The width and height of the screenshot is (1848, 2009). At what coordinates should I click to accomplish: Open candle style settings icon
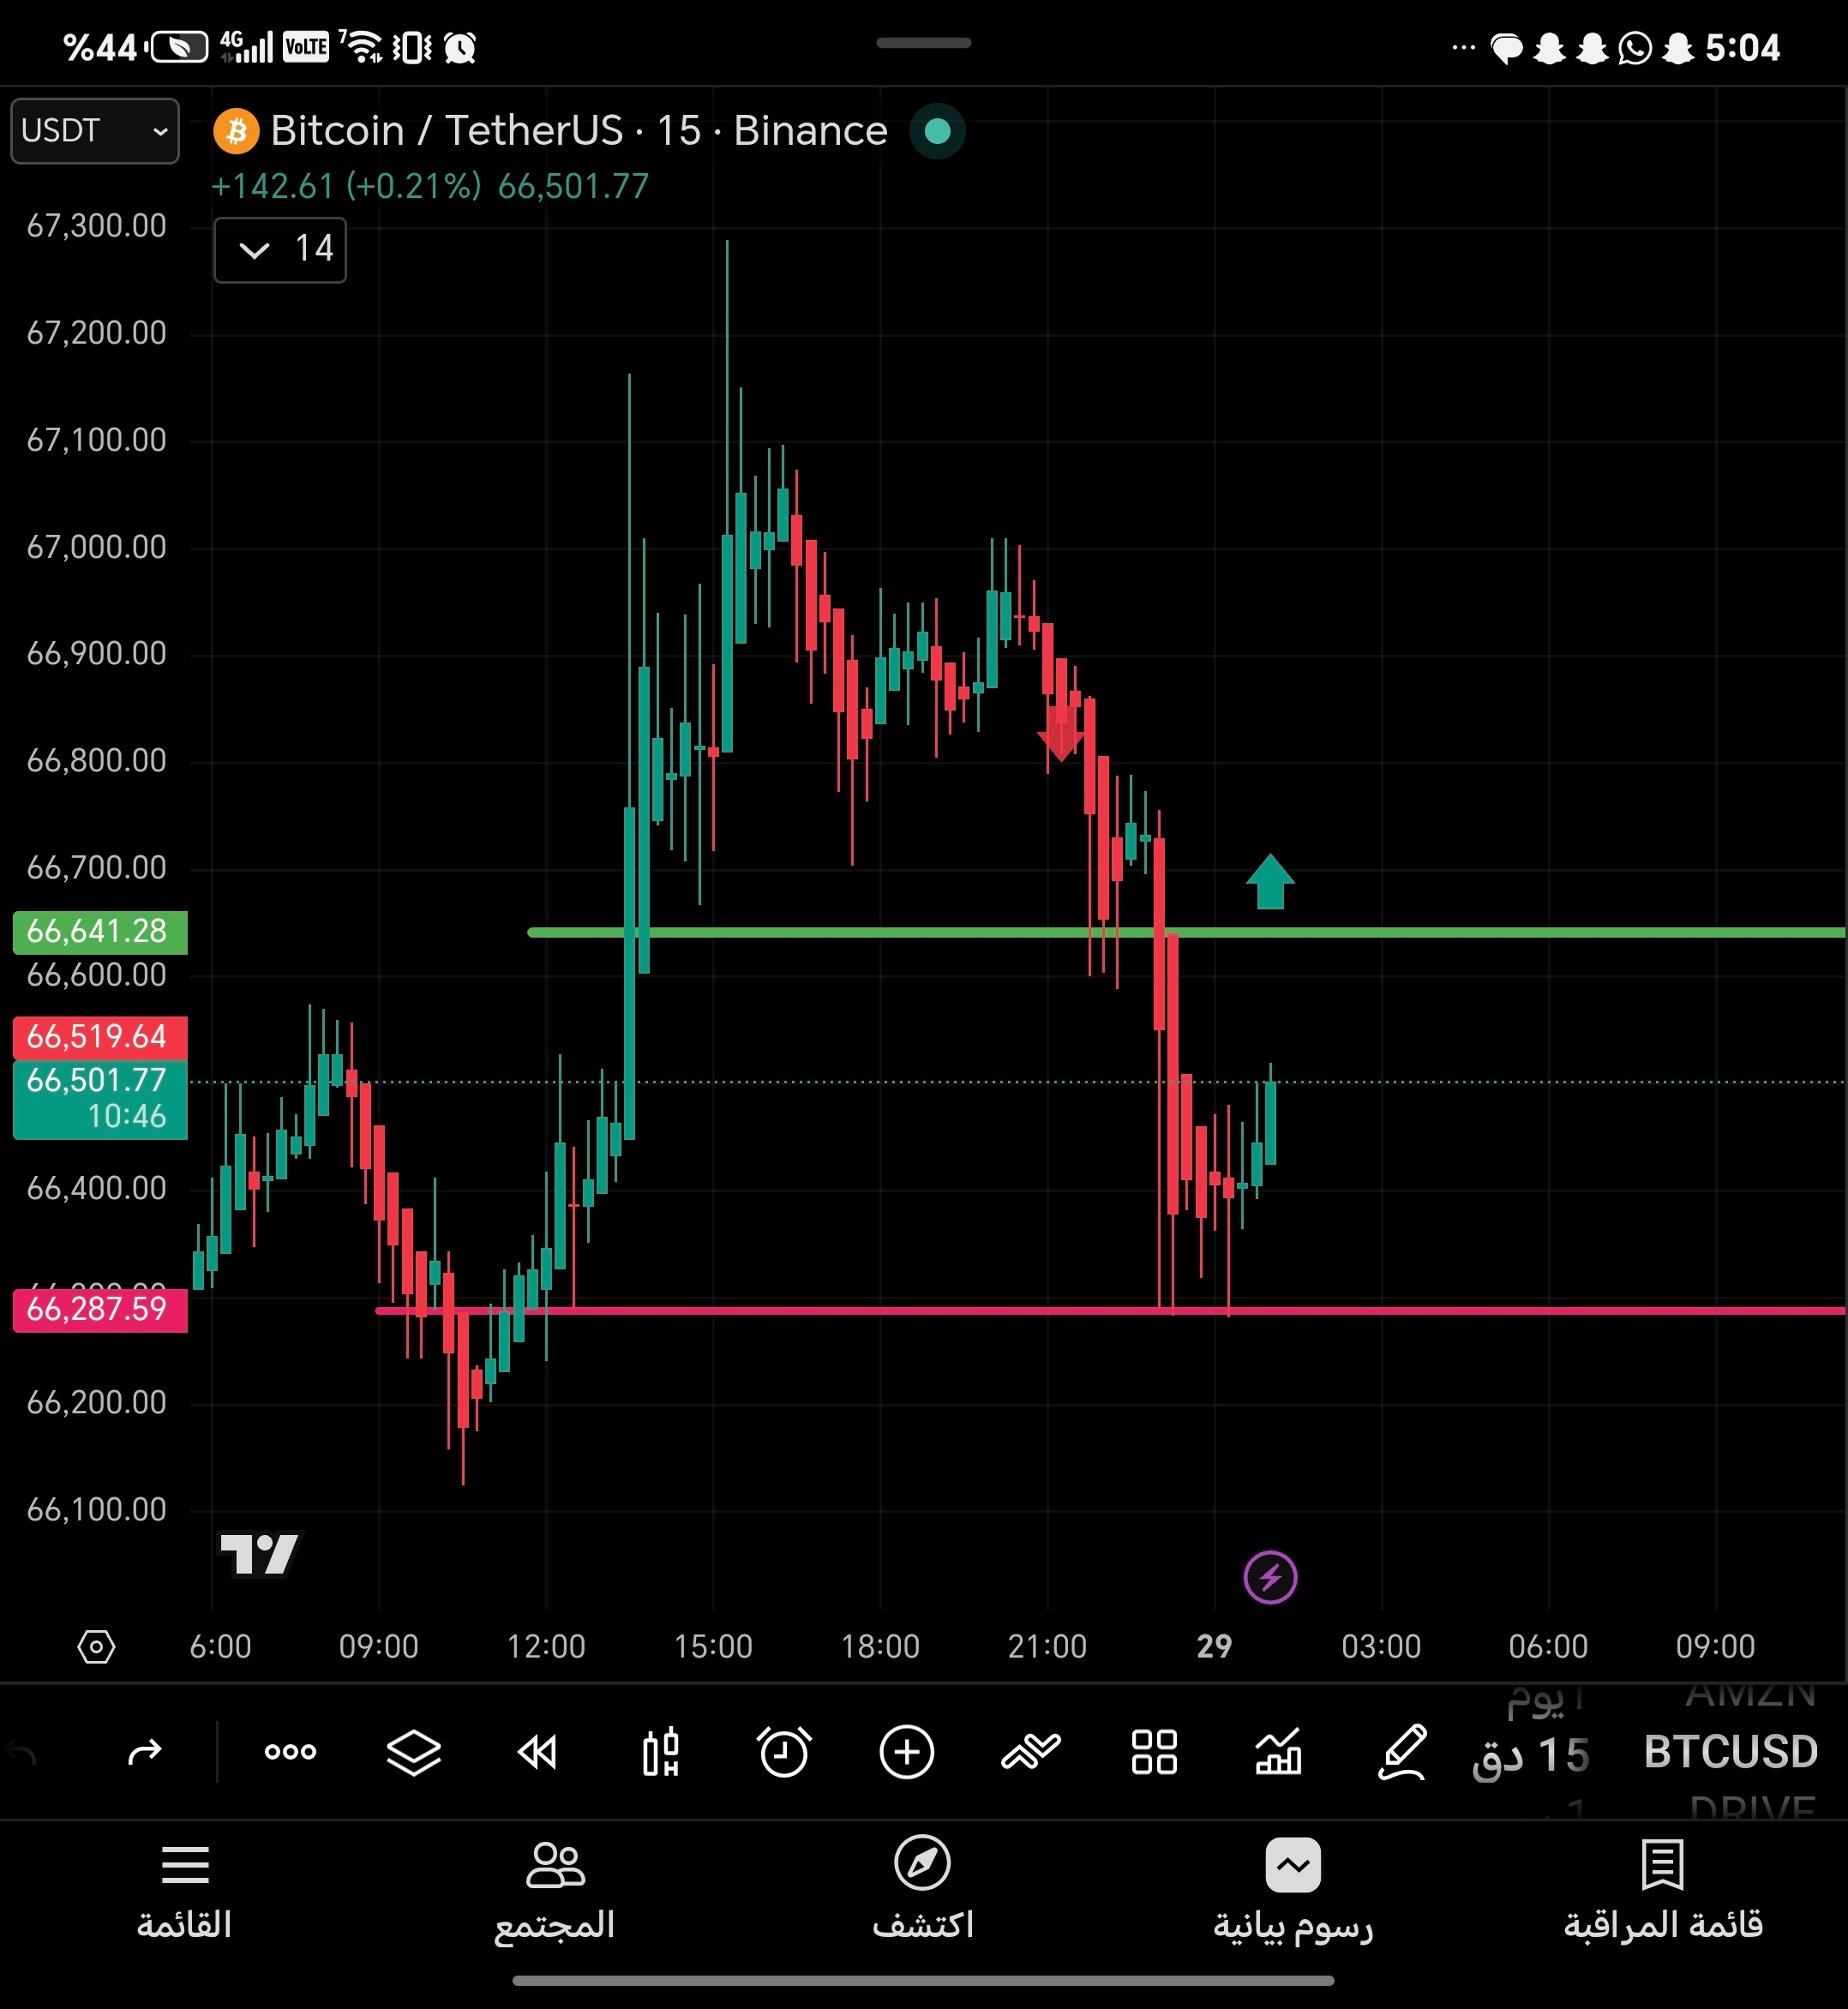[x=660, y=1752]
